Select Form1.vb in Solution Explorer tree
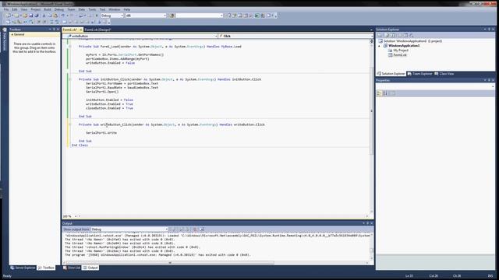 click(x=400, y=55)
